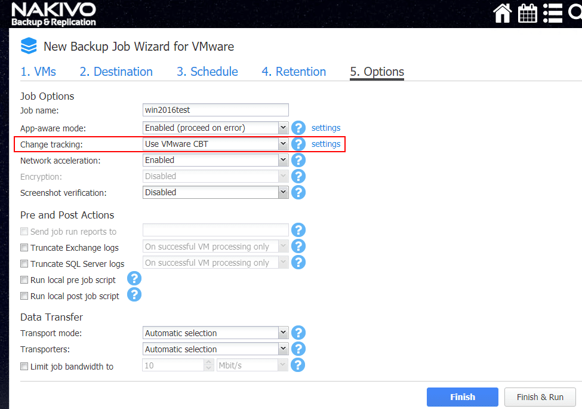Open the calendar view icon
This screenshot has width=582, height=409.
tap(528, 13)
